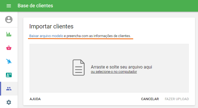Click the 'Base de clientes' title
Screen dimensions: 198x108
tap(35, 6)
